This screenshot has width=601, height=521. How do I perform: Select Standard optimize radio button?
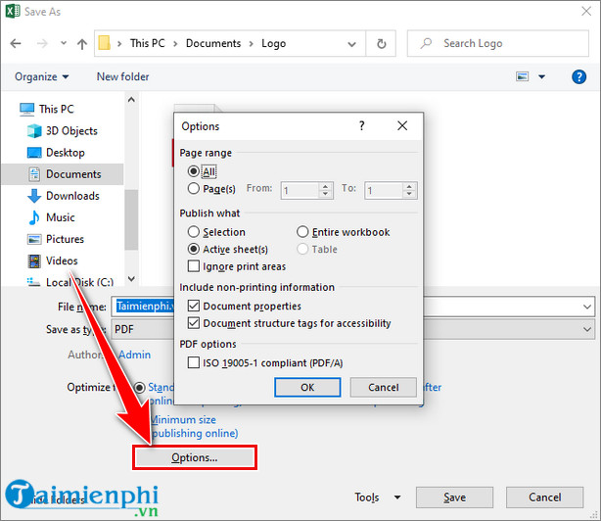[x=139, y=388]
